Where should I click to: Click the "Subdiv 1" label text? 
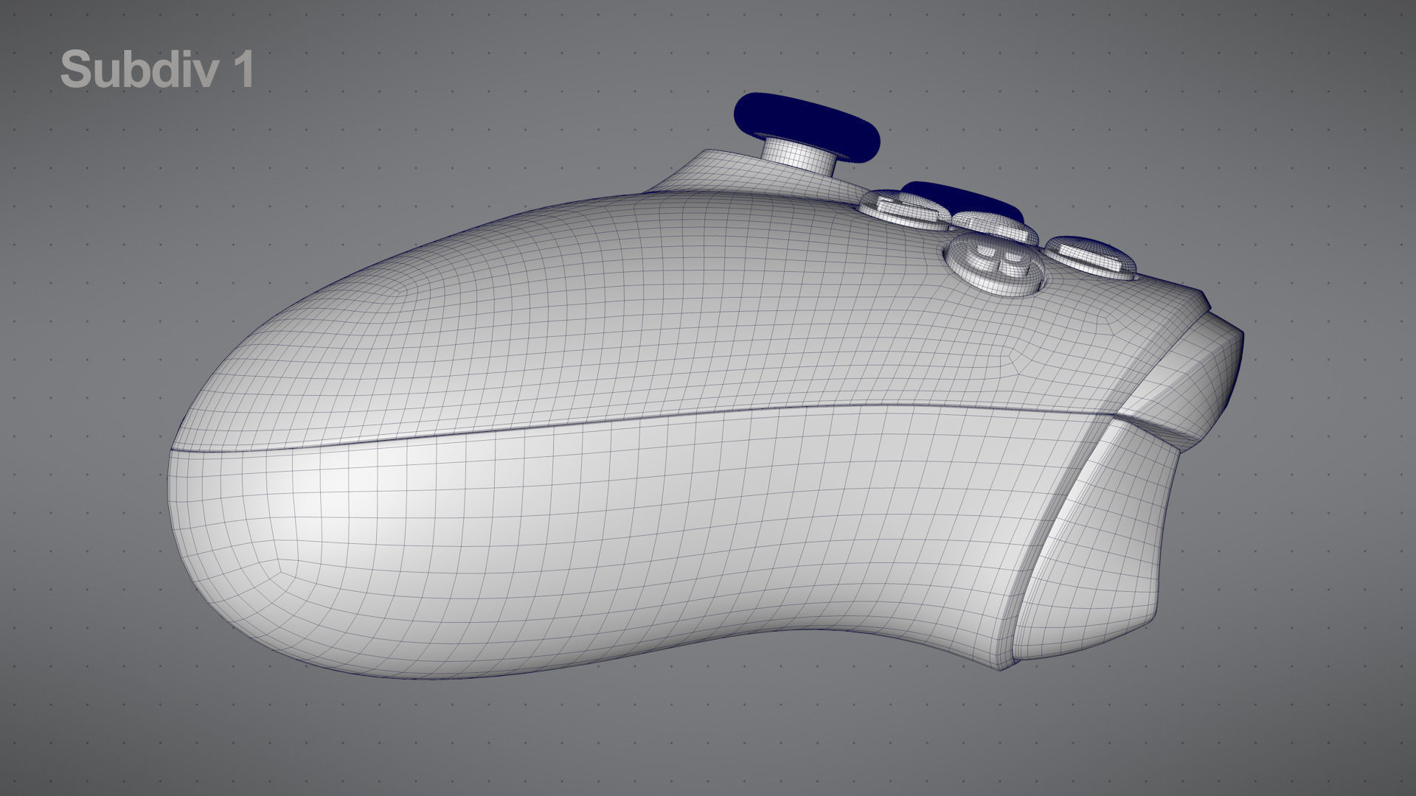tap(157, 70)
